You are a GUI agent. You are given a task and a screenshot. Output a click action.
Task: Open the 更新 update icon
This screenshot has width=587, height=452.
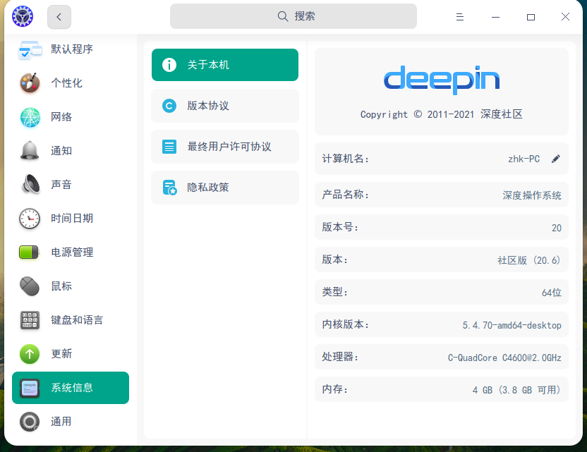tap(28, 353)
